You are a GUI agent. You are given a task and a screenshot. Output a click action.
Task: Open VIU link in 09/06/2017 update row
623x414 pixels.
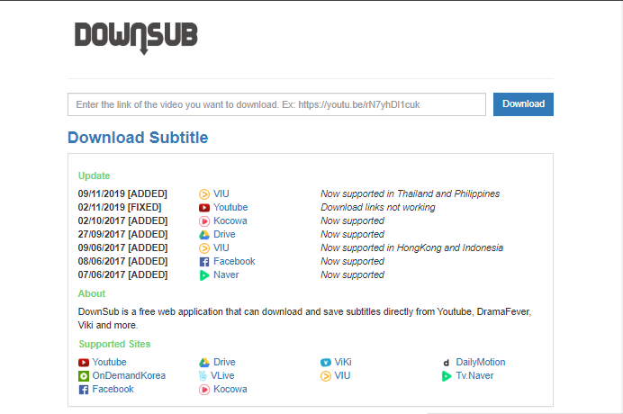221,247
